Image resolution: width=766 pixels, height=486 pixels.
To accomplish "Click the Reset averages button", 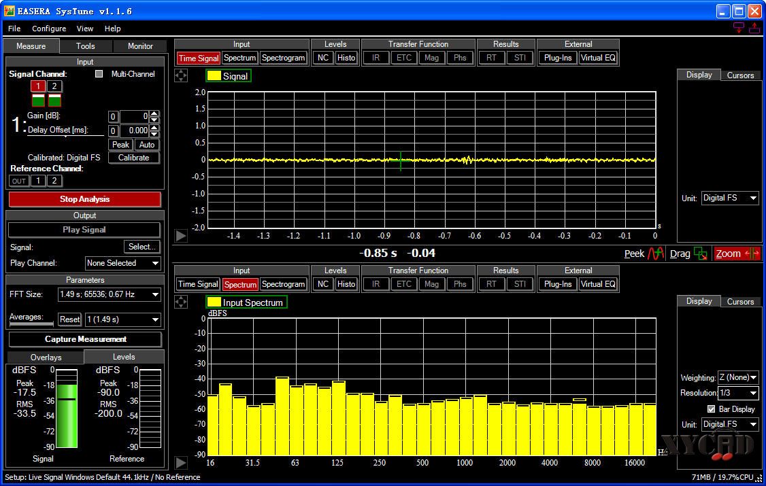I will [69, 319].
